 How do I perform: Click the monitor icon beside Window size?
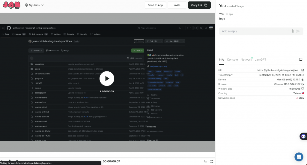click(303, 89)
